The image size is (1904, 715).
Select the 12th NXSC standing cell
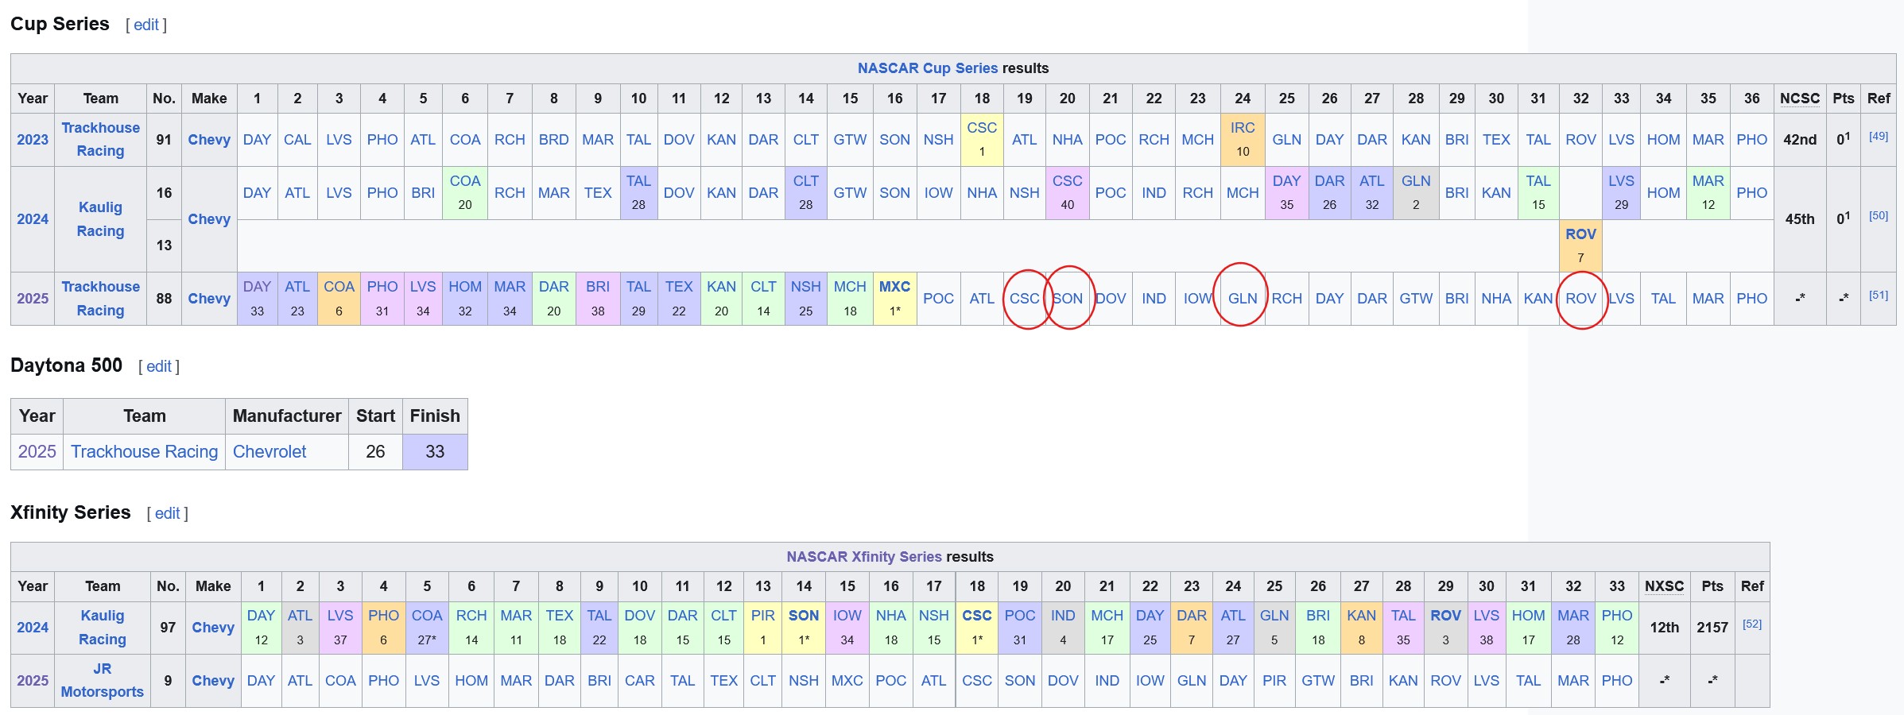click(1664, 628)
